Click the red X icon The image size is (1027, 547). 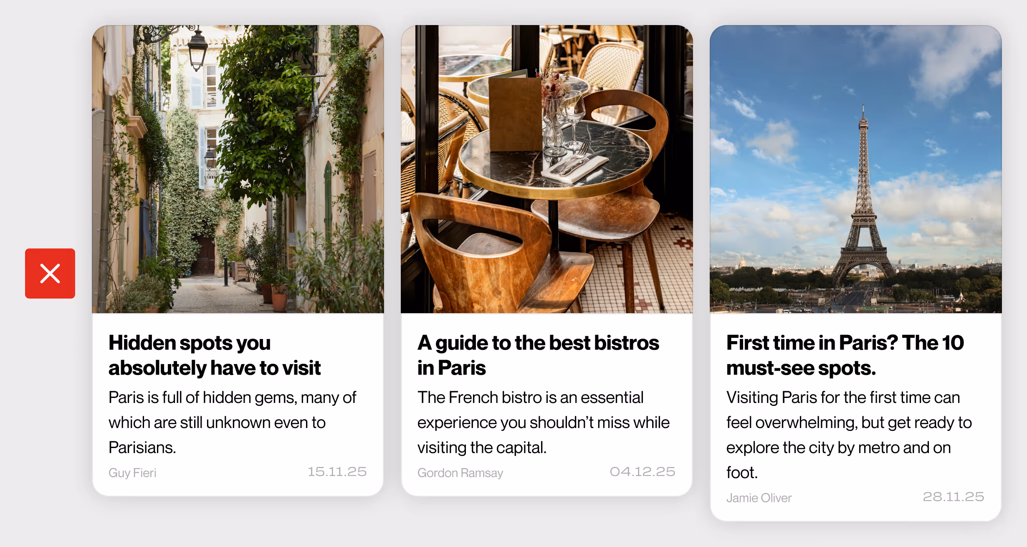point(50,273)
